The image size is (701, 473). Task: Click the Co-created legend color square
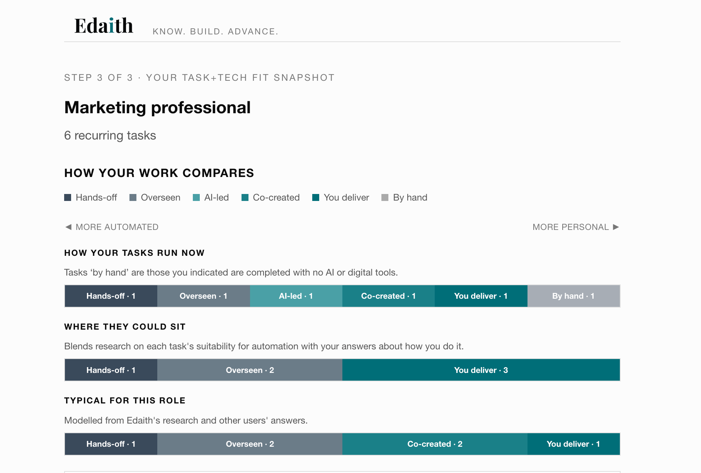coord(245,197)
